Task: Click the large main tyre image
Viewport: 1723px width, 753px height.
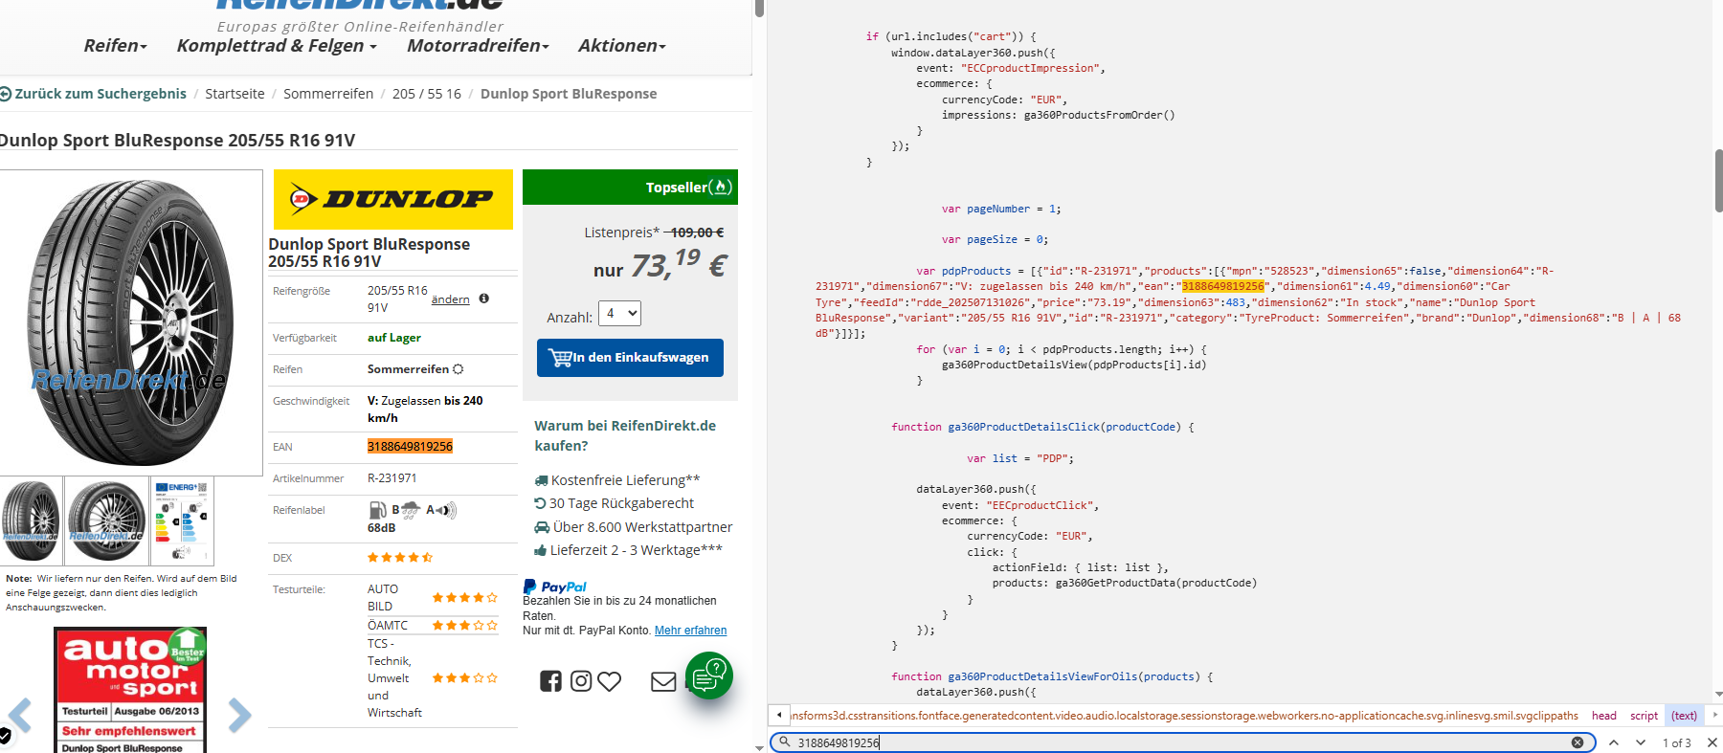Action: tap(131, 322)
